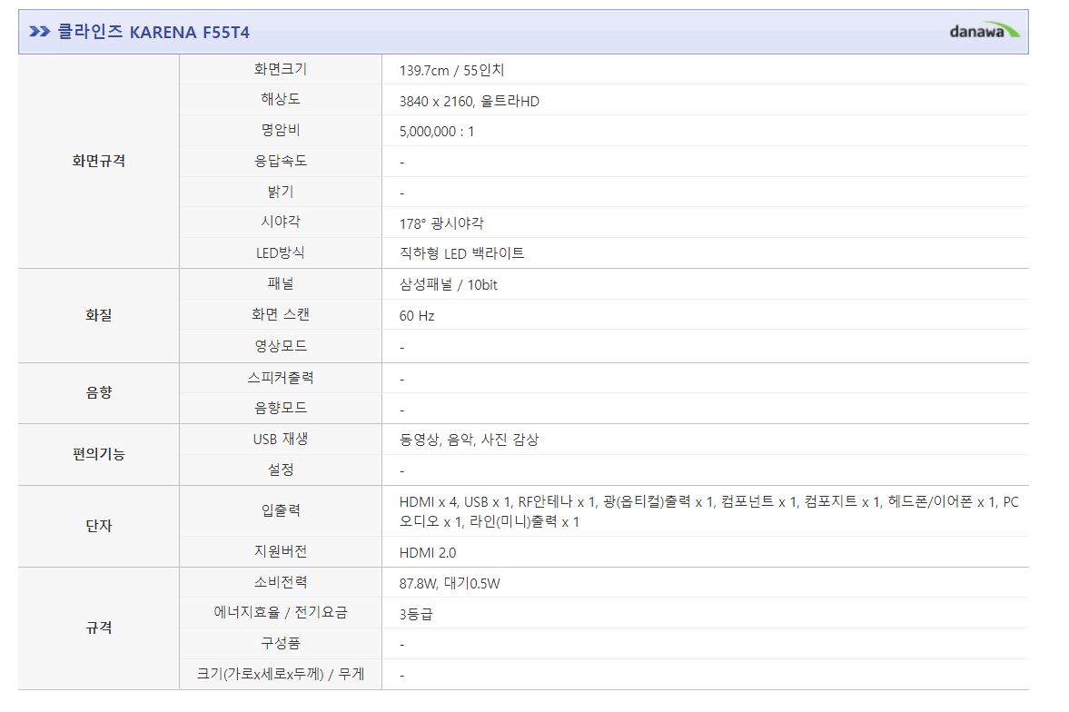Click the 규격 category cell

(99, 628)
